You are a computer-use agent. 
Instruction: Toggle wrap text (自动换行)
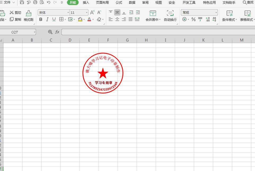pos(170,15)
